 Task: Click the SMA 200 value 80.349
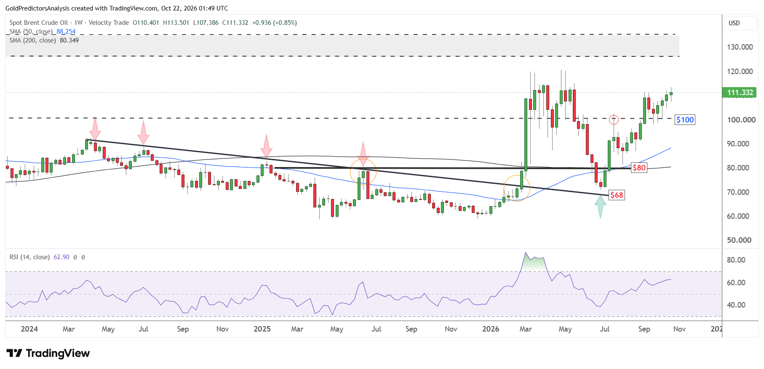point(69,40)
